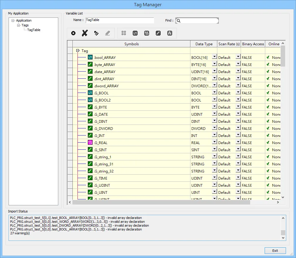This screenshot has width=296, height=258.
Task: Click the icon of .G_BOOL2 tag
Action: pos(90,100)
